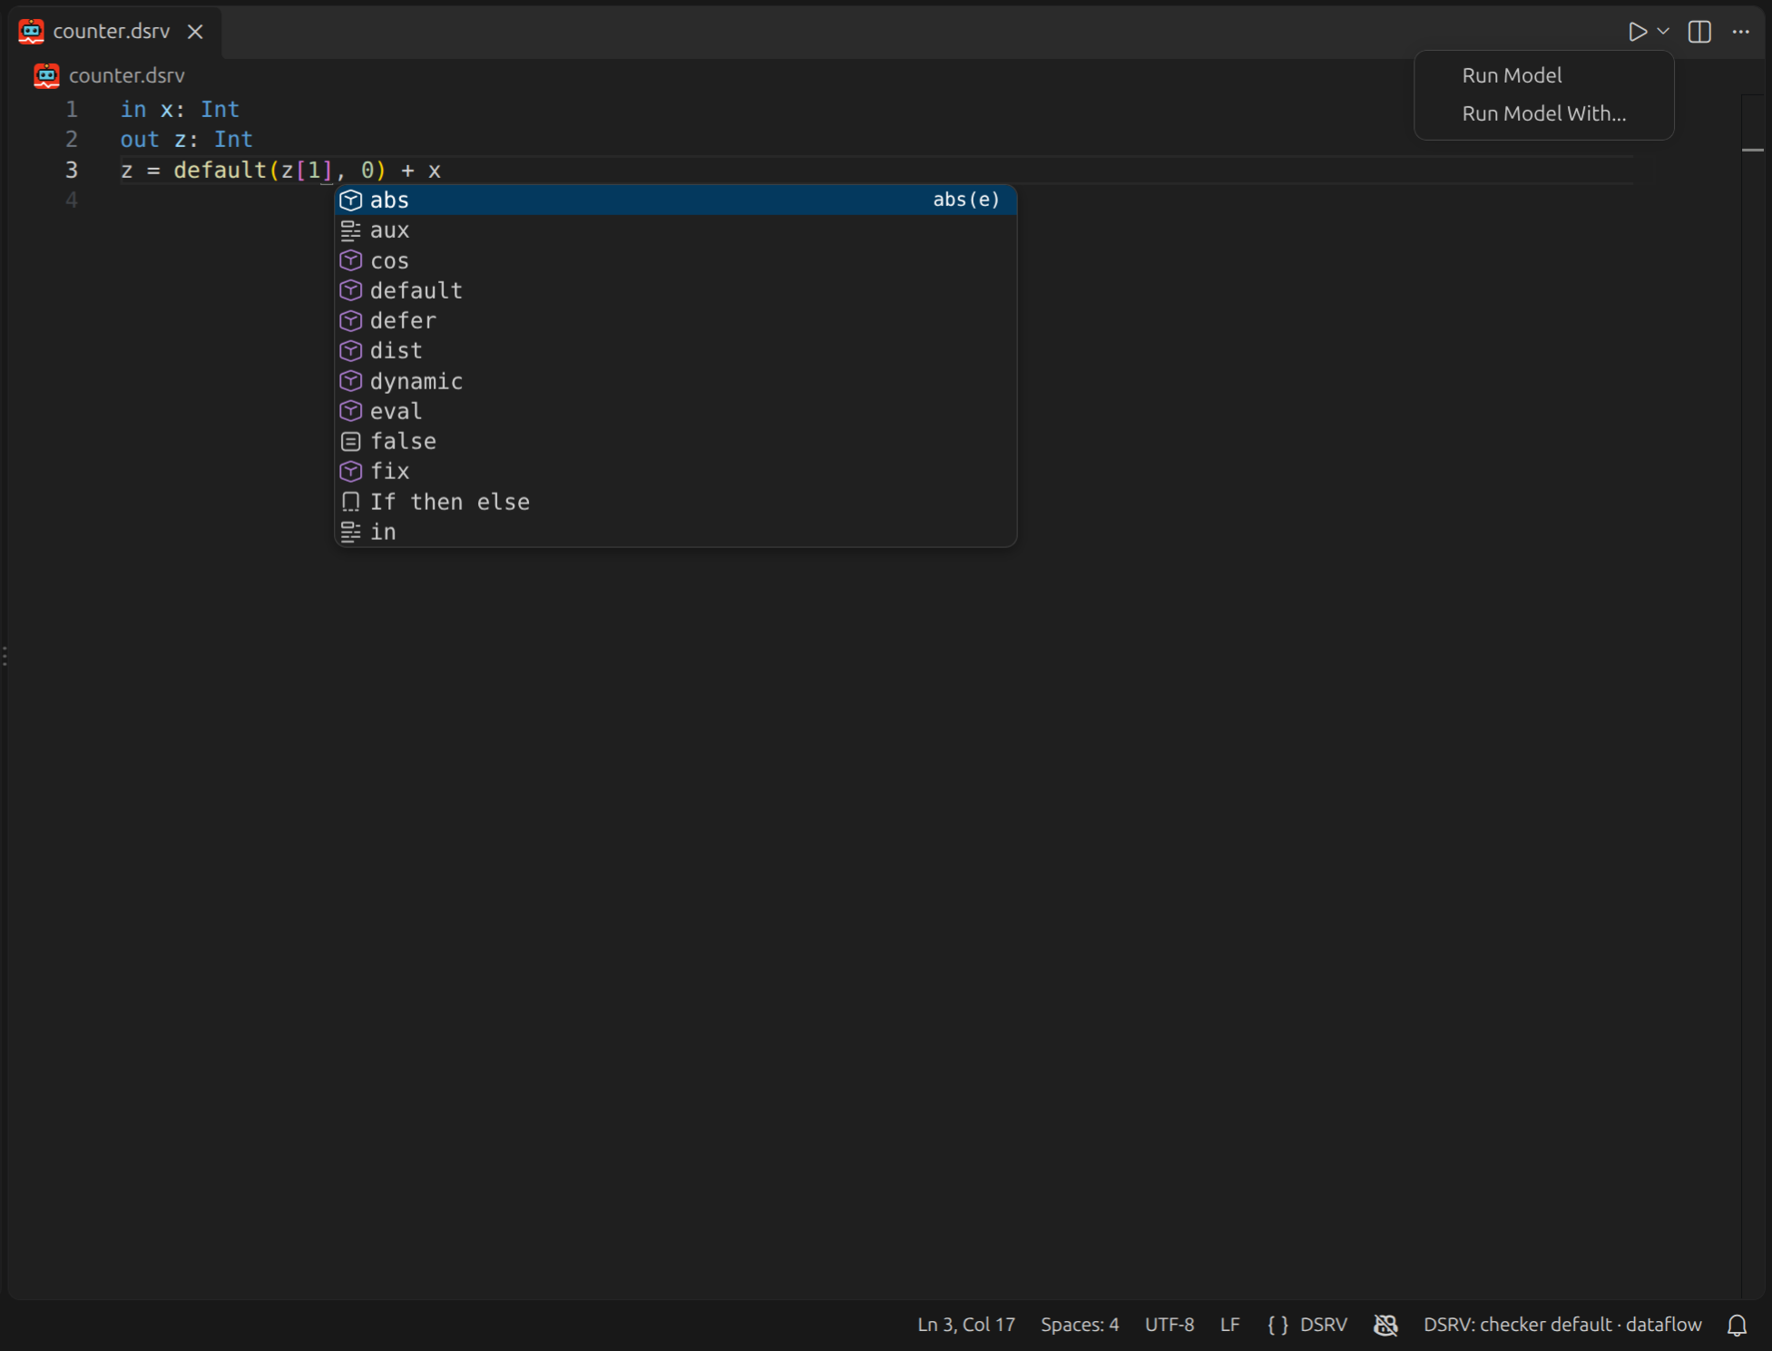Click Spaces: 4 indentation setting
The image size is (1772, 1351).
pyautogui.click(x=1080, y=1325)
